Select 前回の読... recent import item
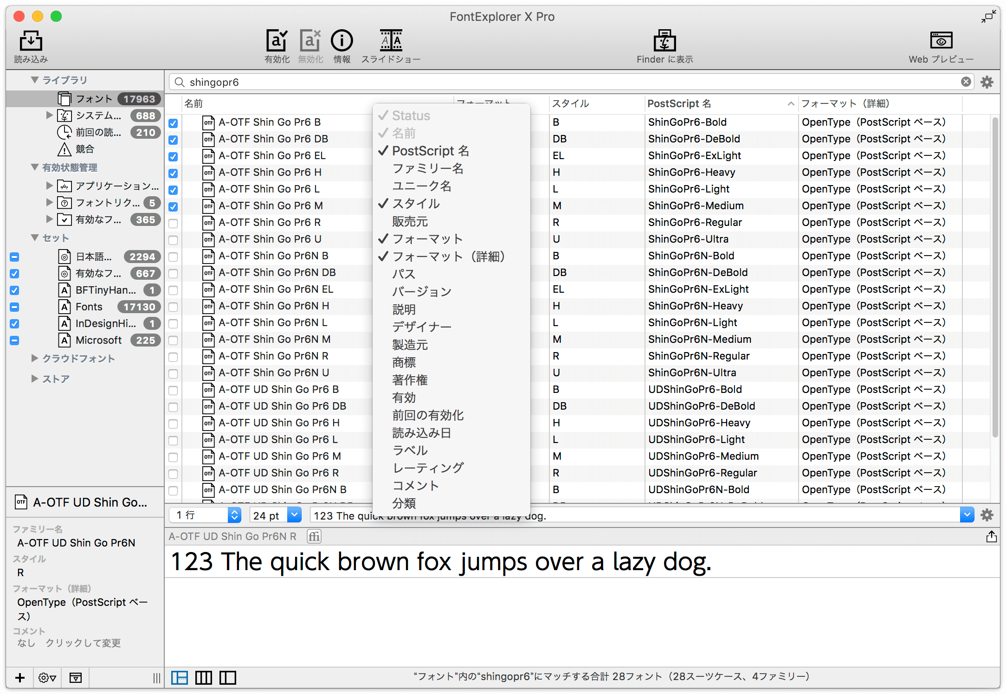This screenshot has height=694, width=1006. [x=84, y=132]
